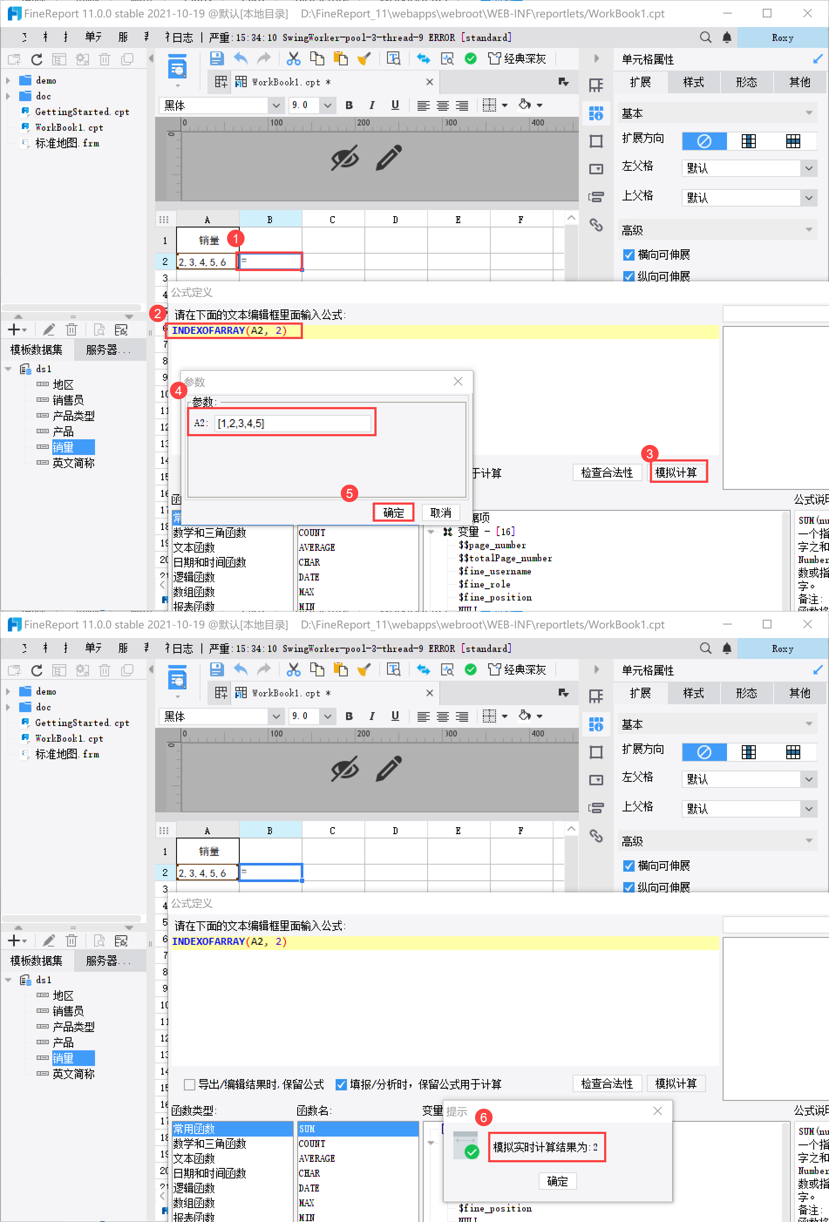Viewport: 829px width, 1222px height.
Task: Switch to the 样式 tab in the upper window
Action: point(693,82)
